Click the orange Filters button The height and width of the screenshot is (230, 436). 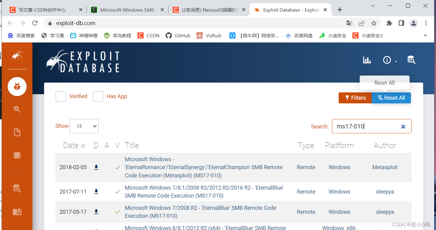[x=355, y=98]
